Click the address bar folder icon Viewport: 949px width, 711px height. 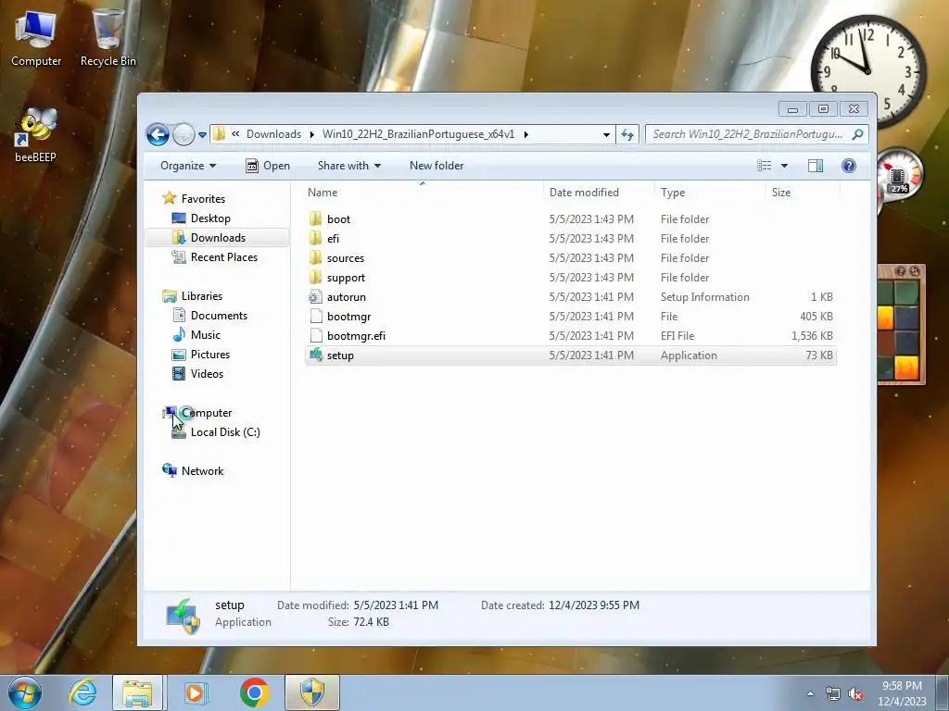(219, 134)
